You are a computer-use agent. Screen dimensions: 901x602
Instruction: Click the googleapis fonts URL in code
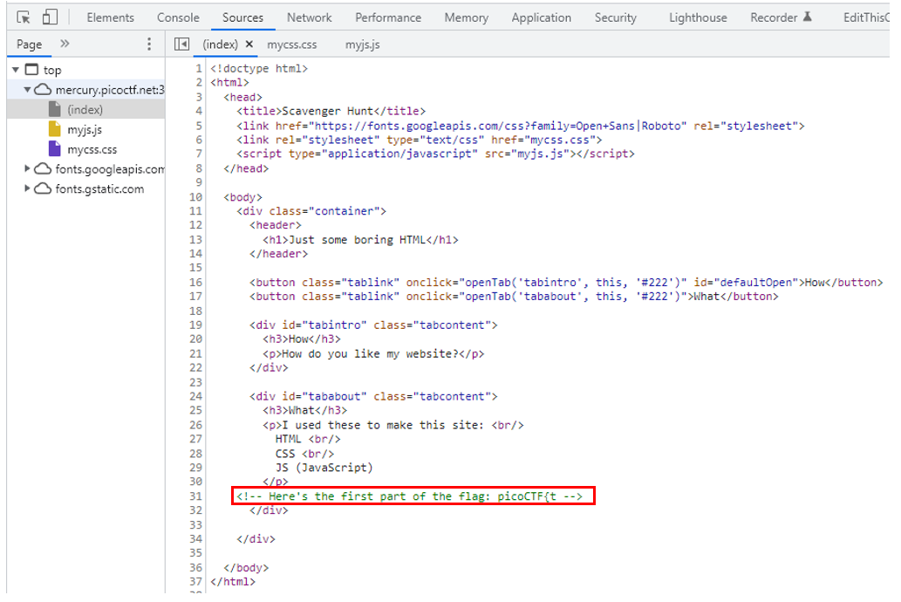coord(498,126)
